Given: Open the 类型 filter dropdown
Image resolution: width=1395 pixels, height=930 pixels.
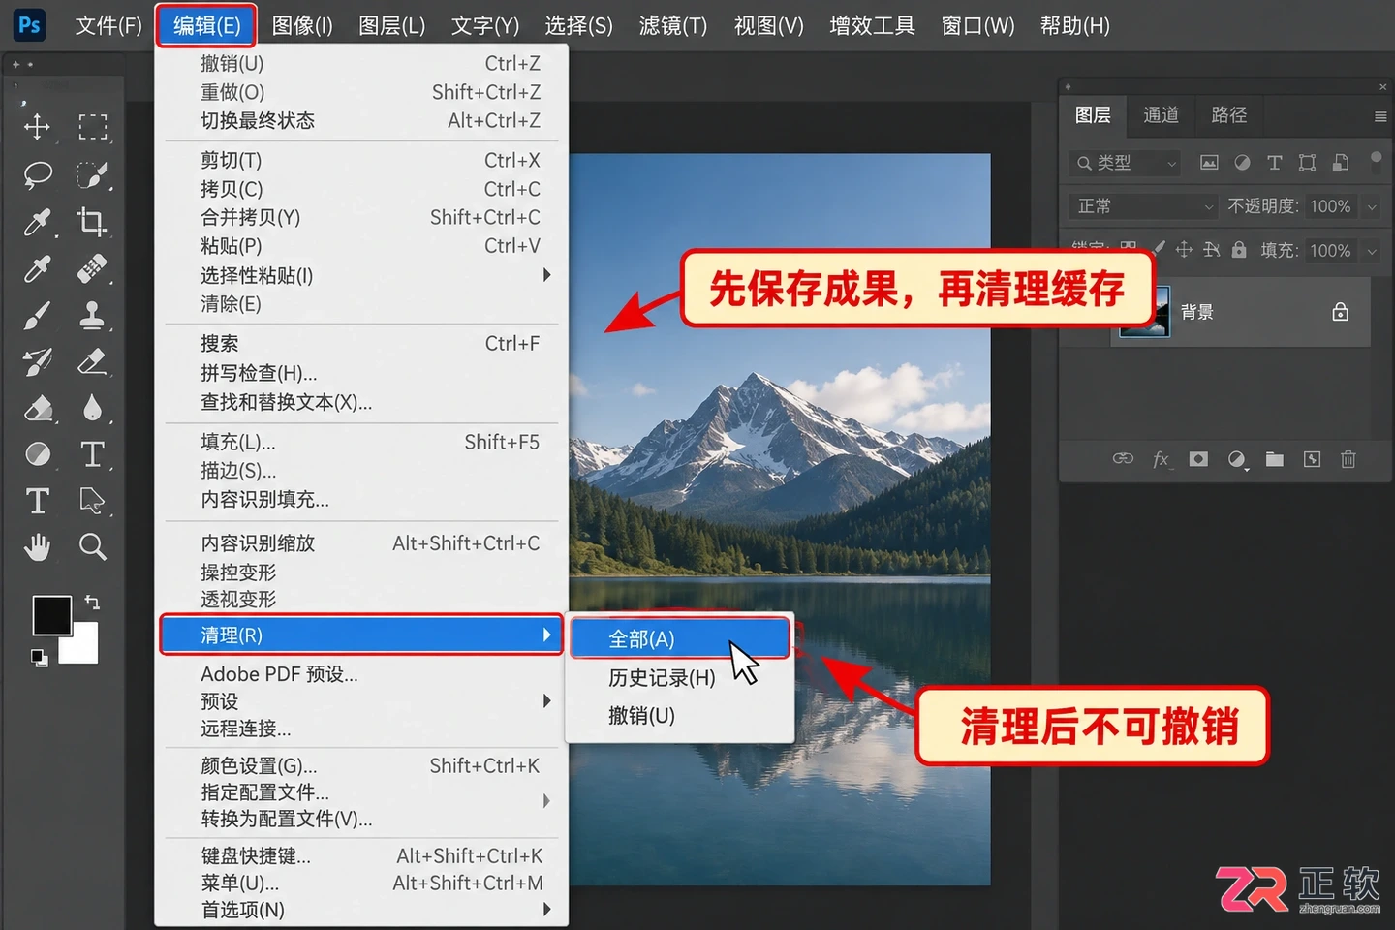Looking at the screenshot, I should tap(1127, 163).
